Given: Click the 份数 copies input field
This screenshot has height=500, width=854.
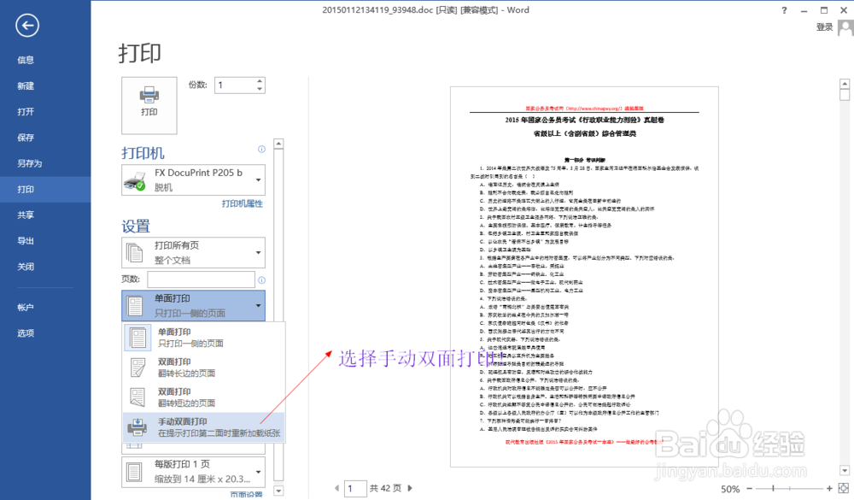Looking at the screenshot, I should click(235, 85).
